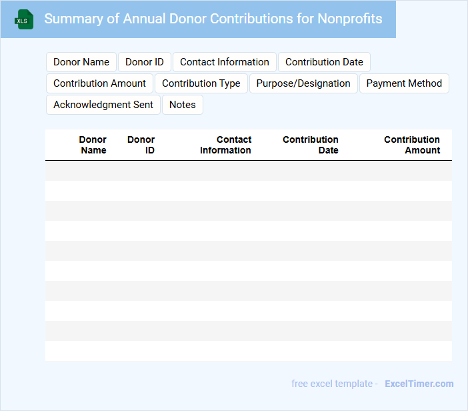Image resolution: width=468 pixels, height=411 pixels.
Task: Click the Contribution Date column header
Action: pyautogui.click(x=311, y=145)
